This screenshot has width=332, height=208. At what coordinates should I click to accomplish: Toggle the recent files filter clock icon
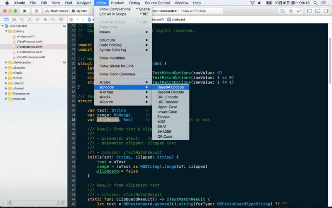point(58,203)
